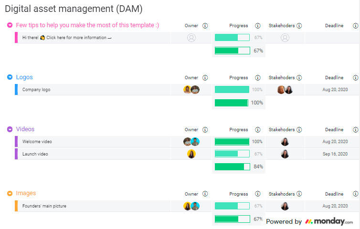Click the Company logo progress bar
The height and width of the screenshot is (229, 360).
coord(232,90)
